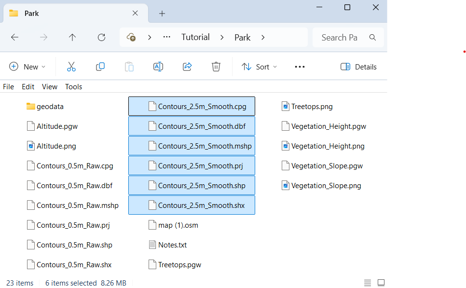Click in the Search Park field
The image size is (466, 288).
click(x=340, y=38)
